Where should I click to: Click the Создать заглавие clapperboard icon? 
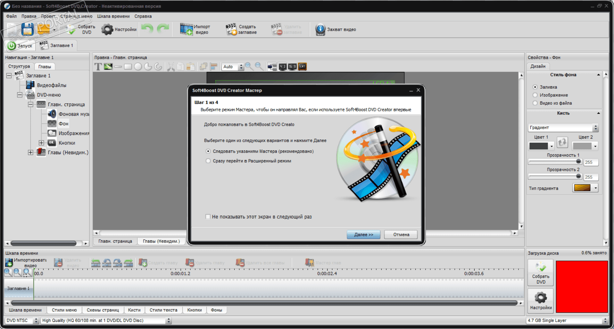231,29
